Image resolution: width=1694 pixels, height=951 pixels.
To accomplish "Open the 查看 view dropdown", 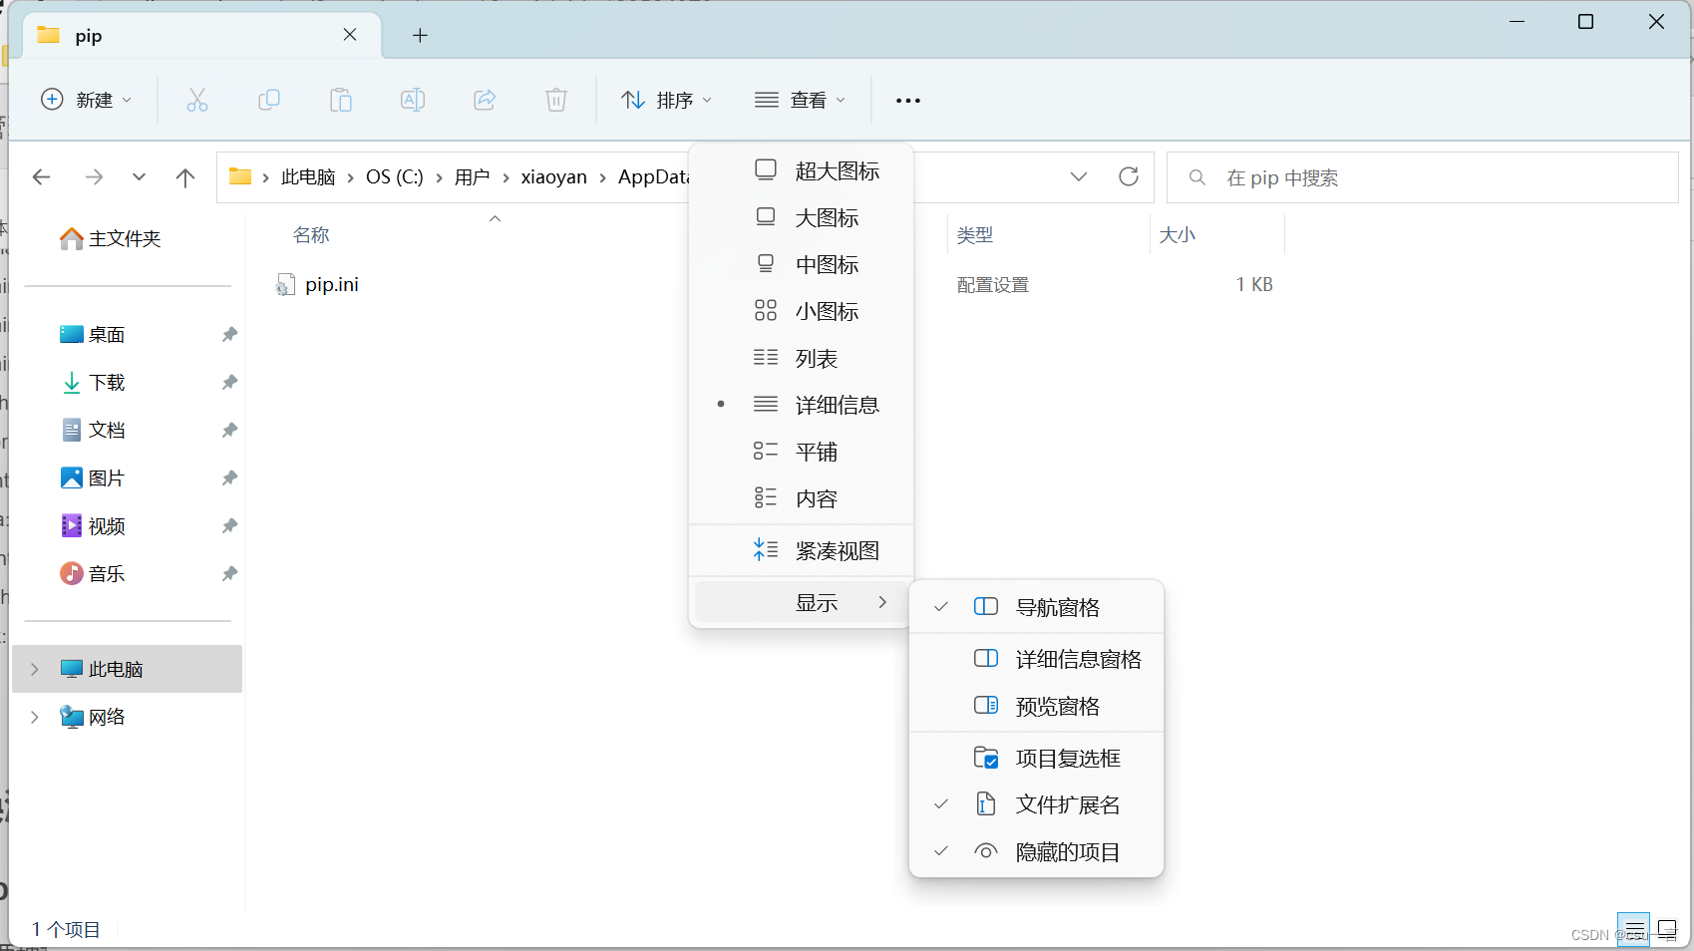I will point(801,100).
